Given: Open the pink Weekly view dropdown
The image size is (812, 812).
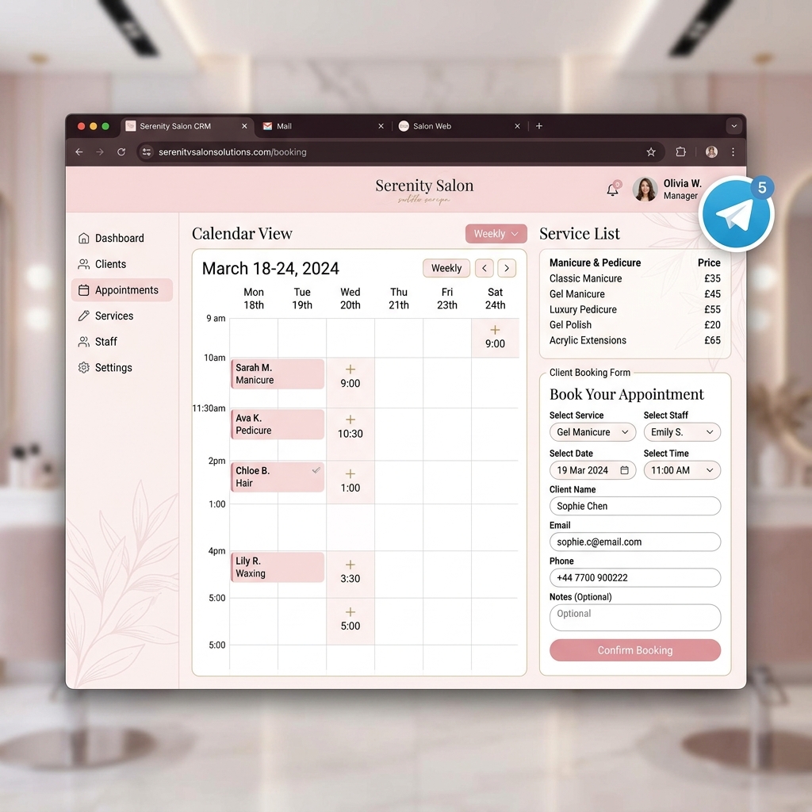Looking at the screenshot, I should [x=496, y=234].
